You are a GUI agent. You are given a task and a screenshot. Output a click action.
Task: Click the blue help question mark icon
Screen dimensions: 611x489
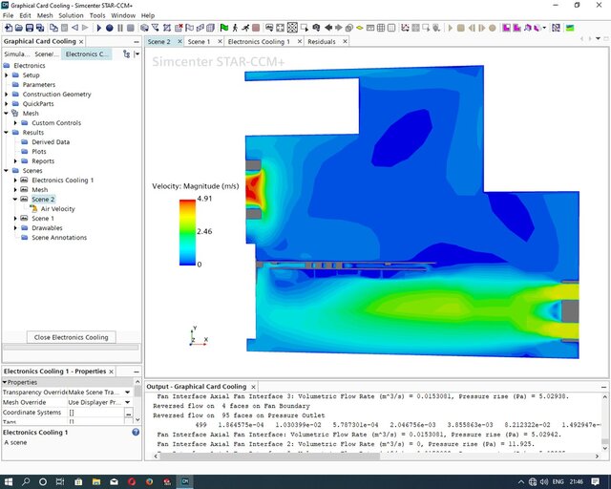pos(136,432)
